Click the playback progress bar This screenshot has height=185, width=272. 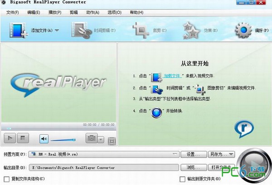click(x=58, y=128)
